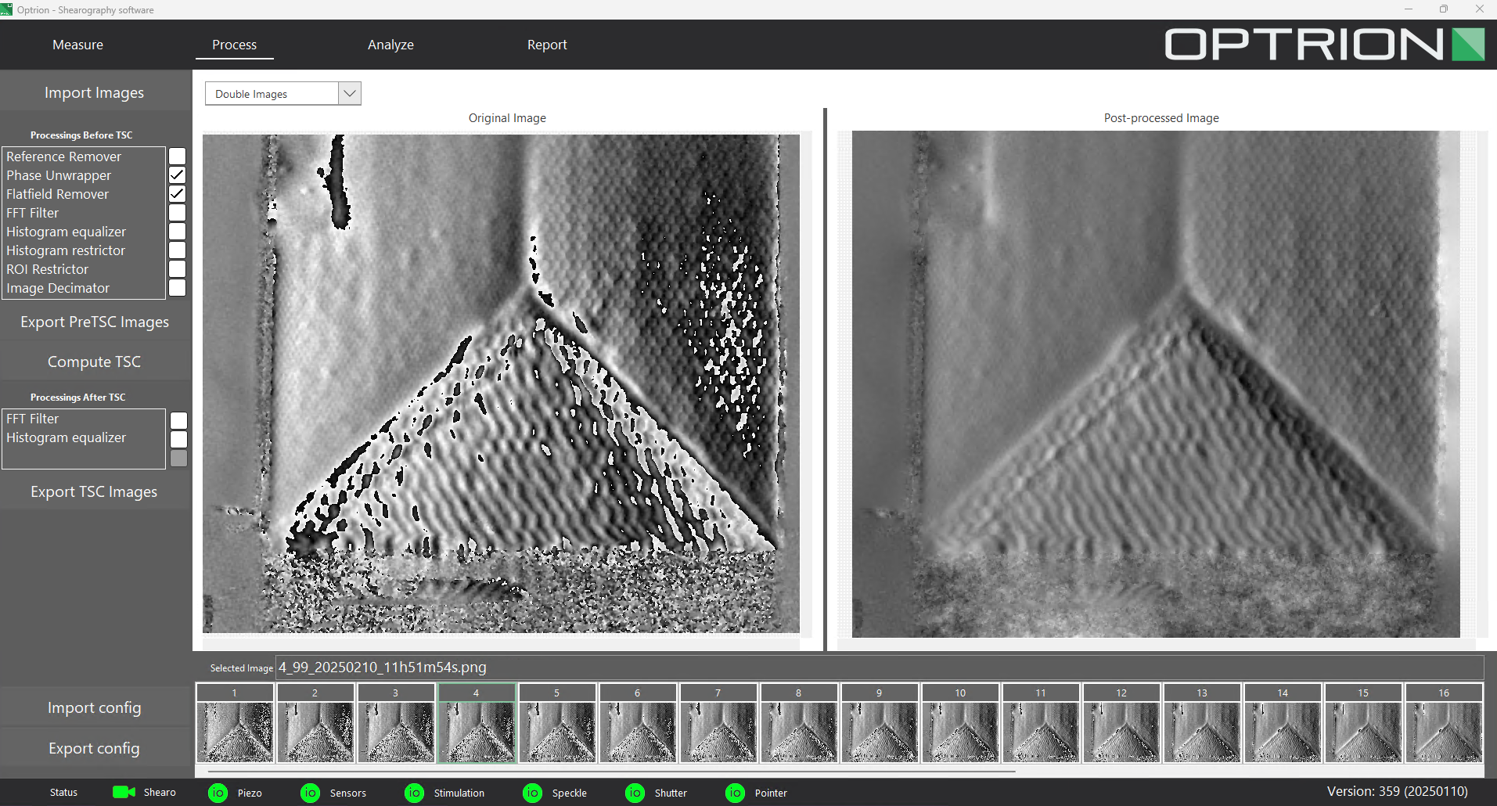Click the Export PreTSC Images button

click(95, 322)
